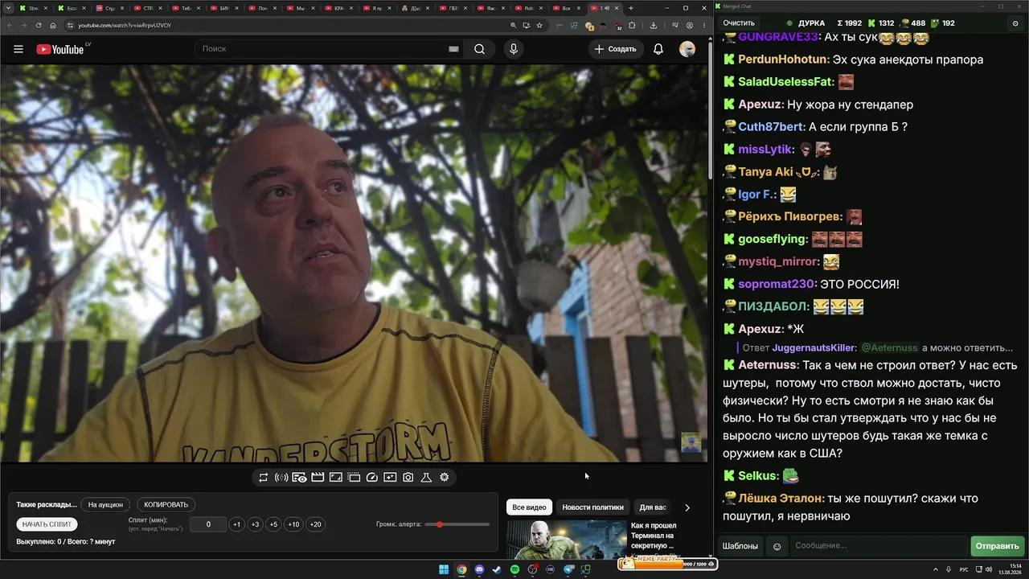Click the clapperboard icon under video
This screenshot has width=1029, height=579.
tap(318, 478)
